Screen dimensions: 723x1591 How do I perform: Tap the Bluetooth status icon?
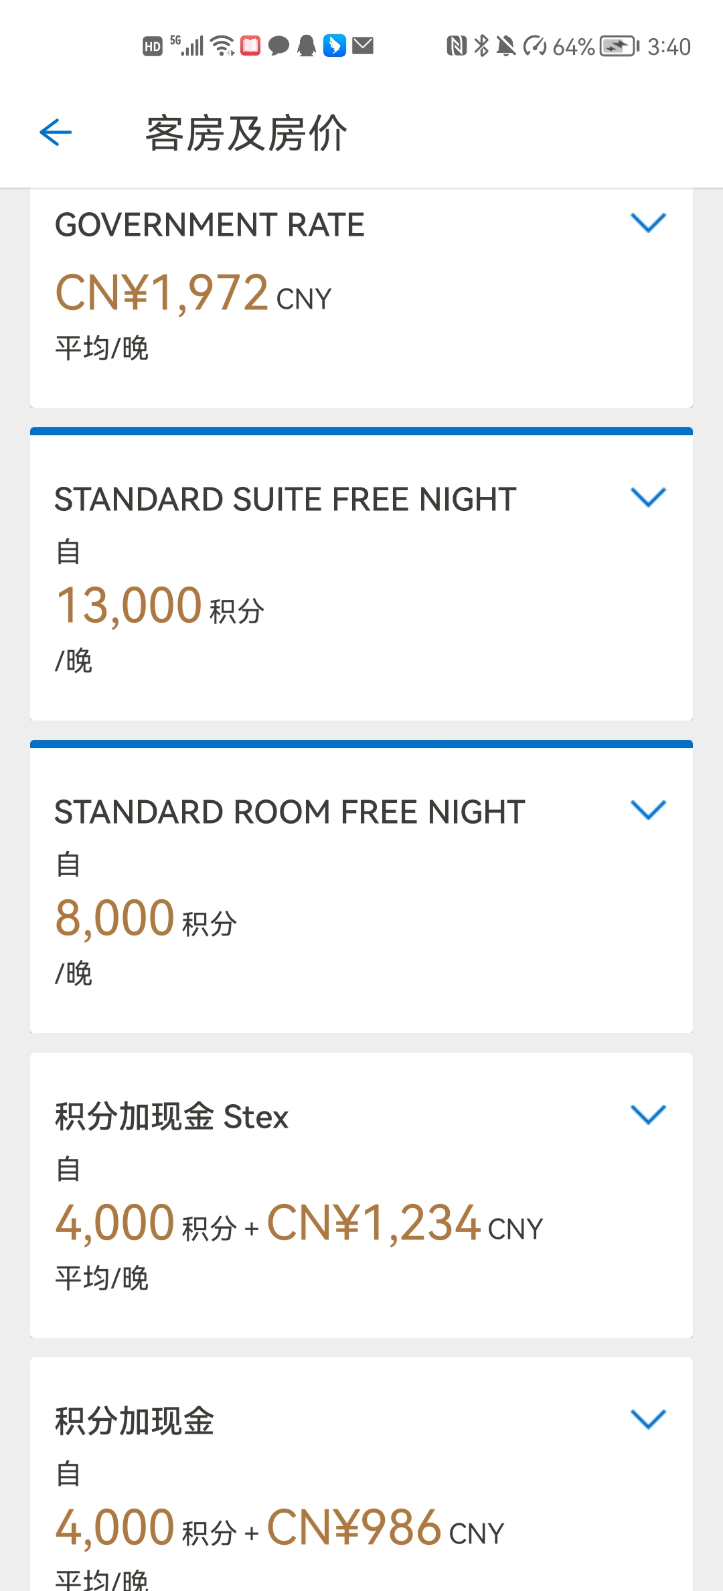coord(481,46)
